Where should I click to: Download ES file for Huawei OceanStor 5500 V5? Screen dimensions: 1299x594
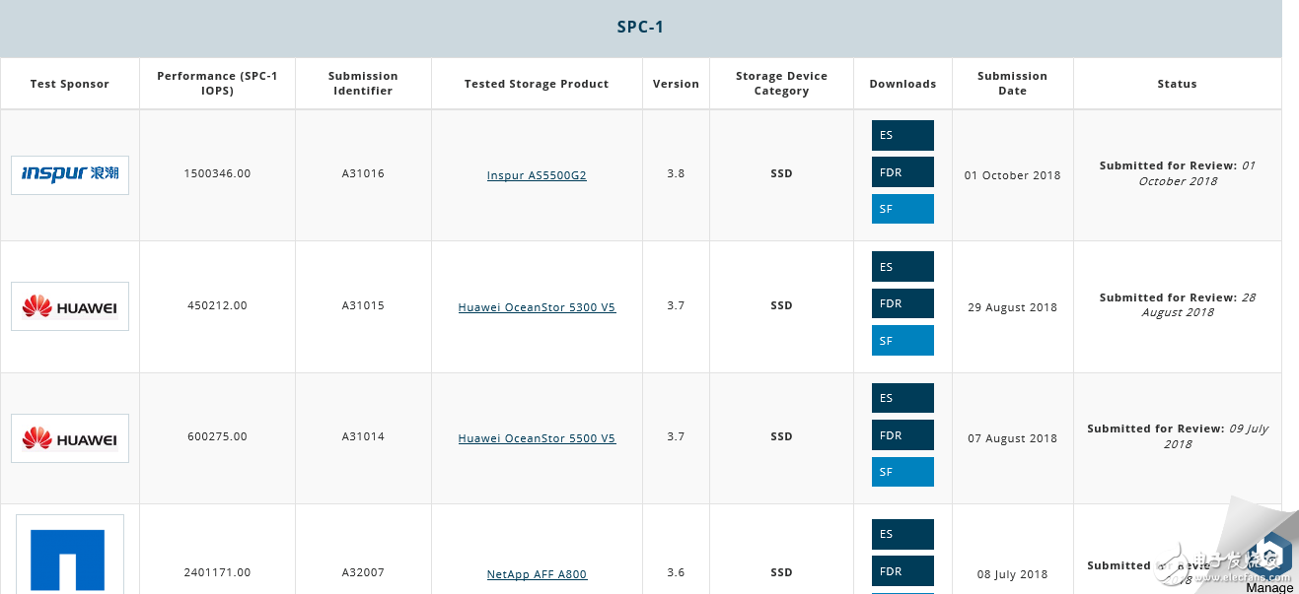(x=902, y=398)
